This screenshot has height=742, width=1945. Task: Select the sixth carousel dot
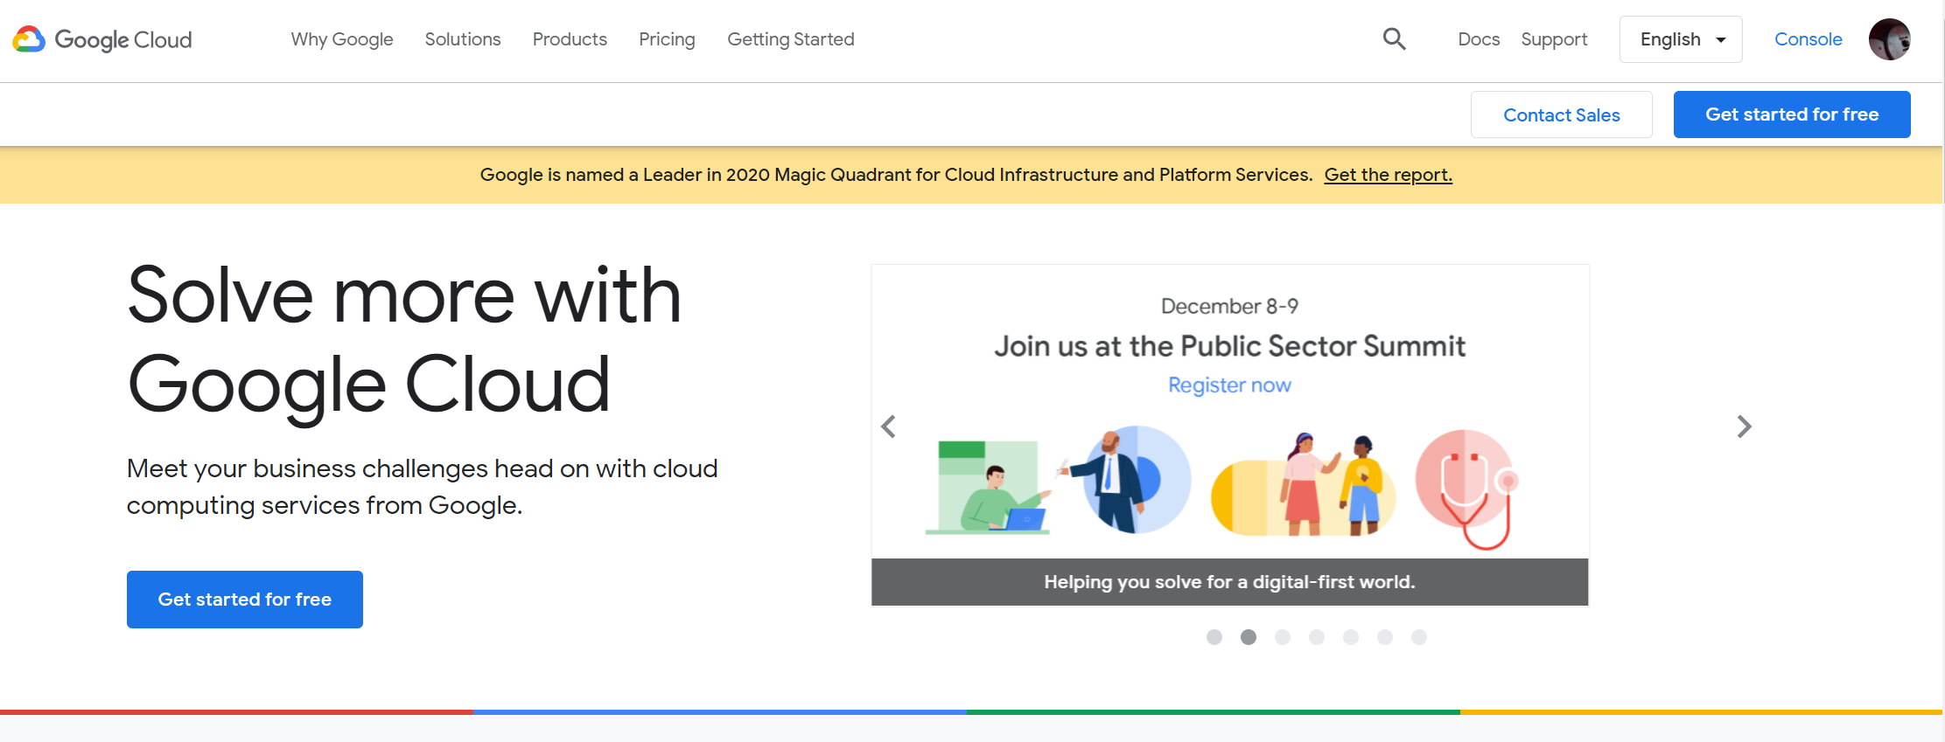click(x=1385, y=637)
